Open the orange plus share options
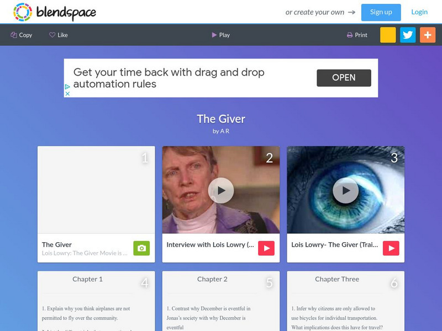Viewport: 442px width, 331px height. pos(427,35)
